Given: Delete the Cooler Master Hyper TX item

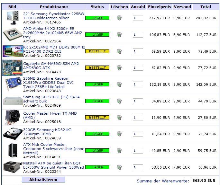Looking at the screenshot, I should point(119,118).
